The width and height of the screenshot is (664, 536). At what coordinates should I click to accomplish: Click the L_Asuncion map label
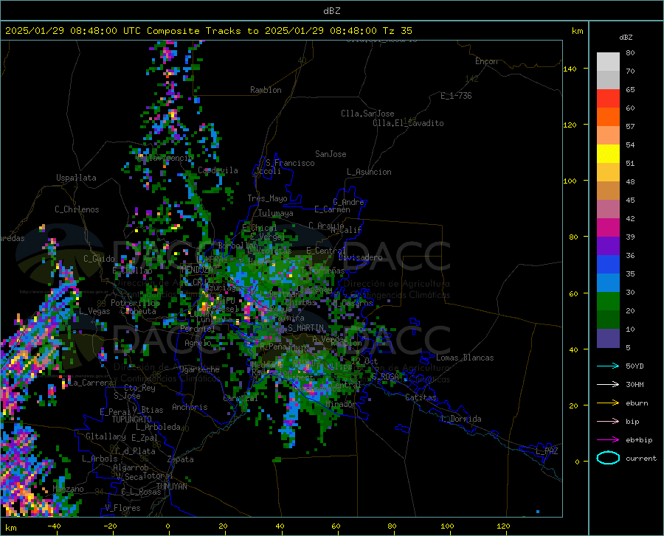click(x=369, y=172)
